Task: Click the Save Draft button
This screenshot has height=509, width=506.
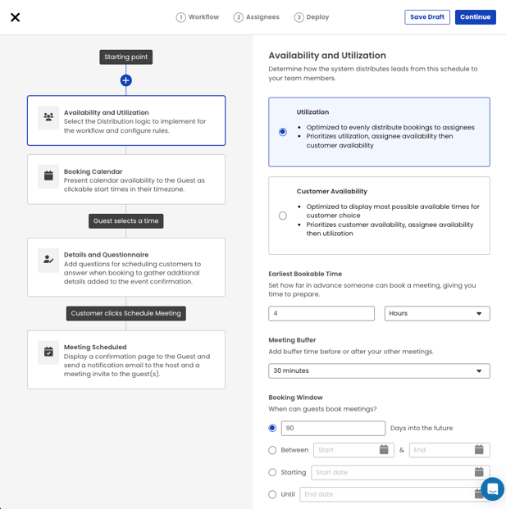Action: 426,17
